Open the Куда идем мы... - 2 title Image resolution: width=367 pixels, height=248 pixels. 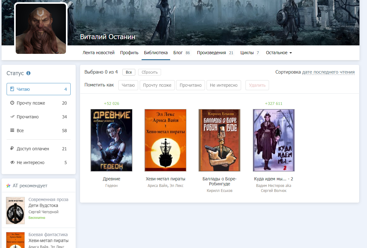coord(273,179)
